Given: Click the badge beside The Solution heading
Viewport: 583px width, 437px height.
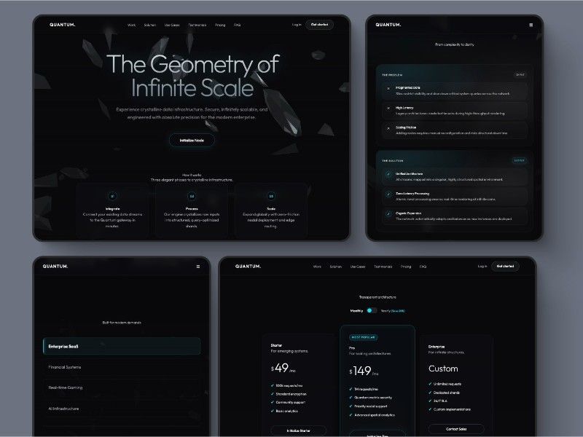Looking at the screenshot, I should click(x=520, y=160).
